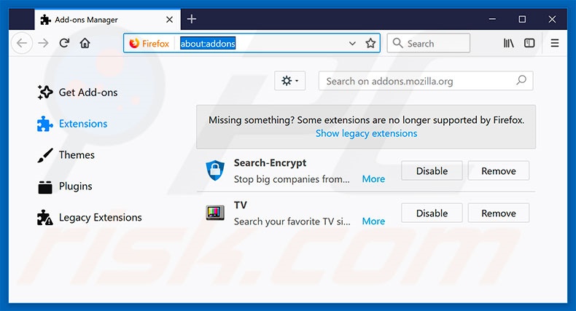Viewport: 576px width, 311px height.
Task: Close the Add-ons Manager tab
Action: point(169,20)
